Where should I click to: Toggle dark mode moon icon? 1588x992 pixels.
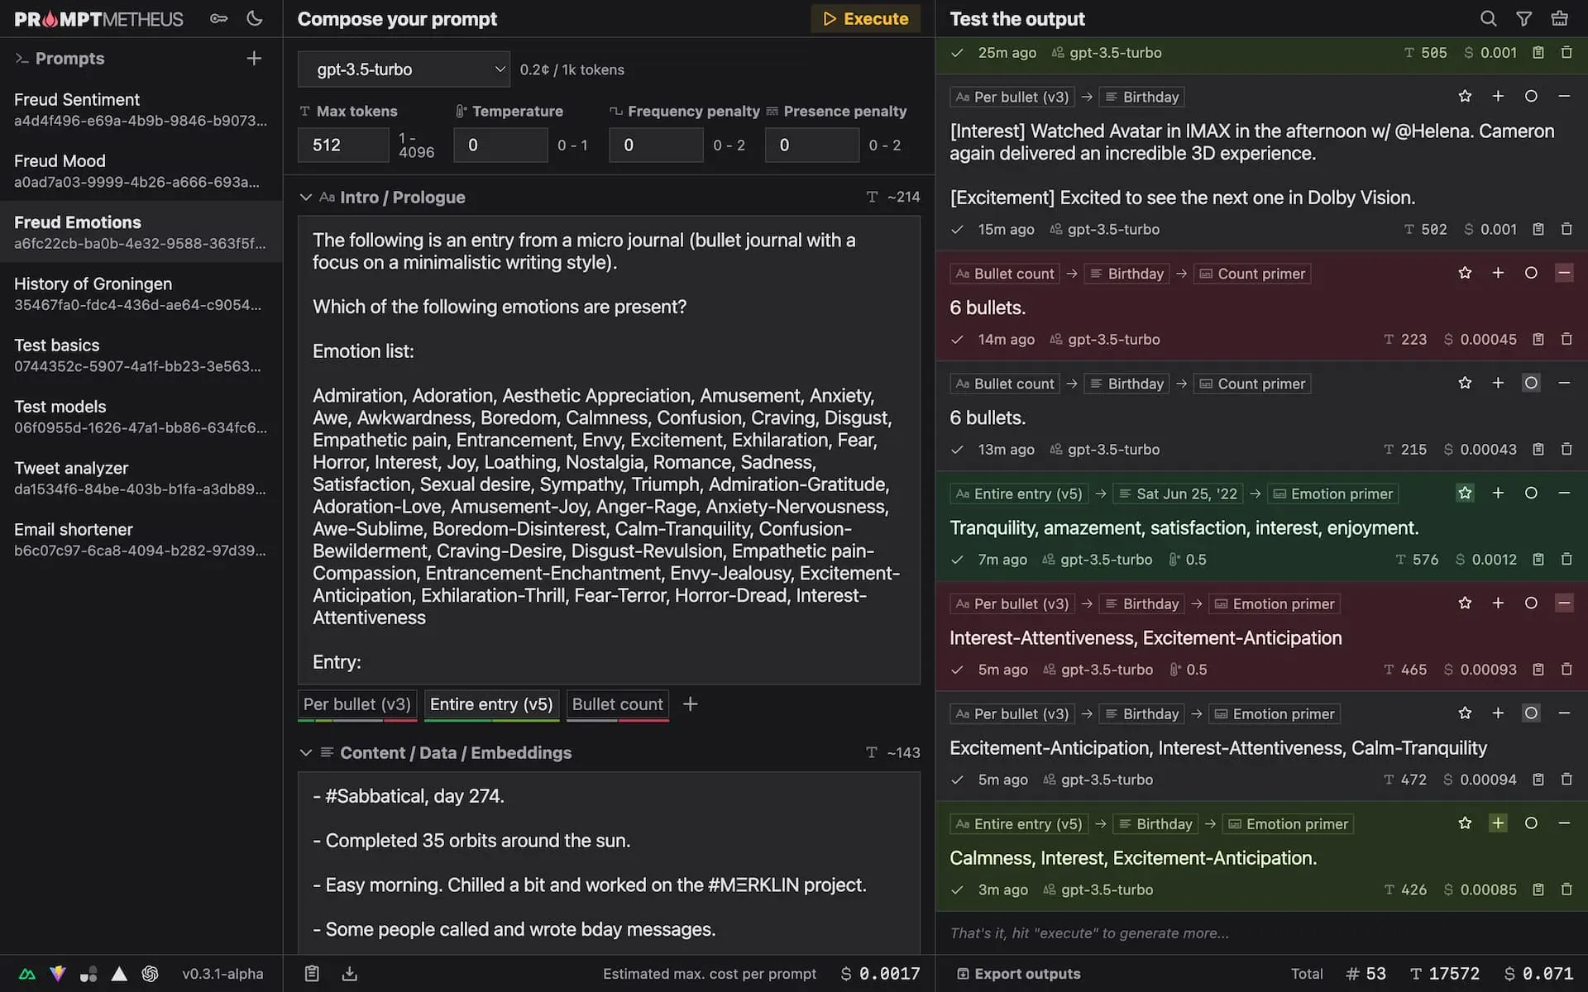254,18
